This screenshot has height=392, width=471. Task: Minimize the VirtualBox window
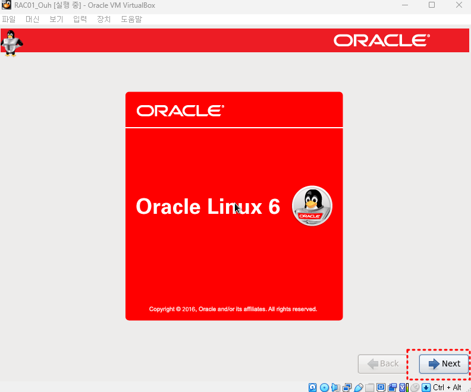pyautogui.click(x=405, y=5)
